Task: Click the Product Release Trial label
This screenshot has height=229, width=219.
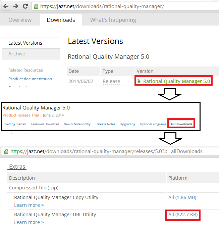Action: point(21,115)
